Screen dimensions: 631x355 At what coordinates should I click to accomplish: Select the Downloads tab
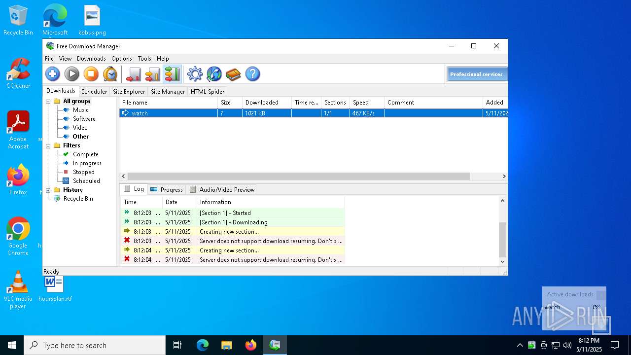(61, 91)
